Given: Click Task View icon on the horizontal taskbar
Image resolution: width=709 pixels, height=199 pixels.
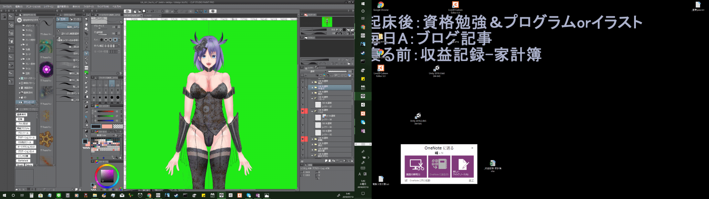Looking at the screenshot, I should (22, 195).
